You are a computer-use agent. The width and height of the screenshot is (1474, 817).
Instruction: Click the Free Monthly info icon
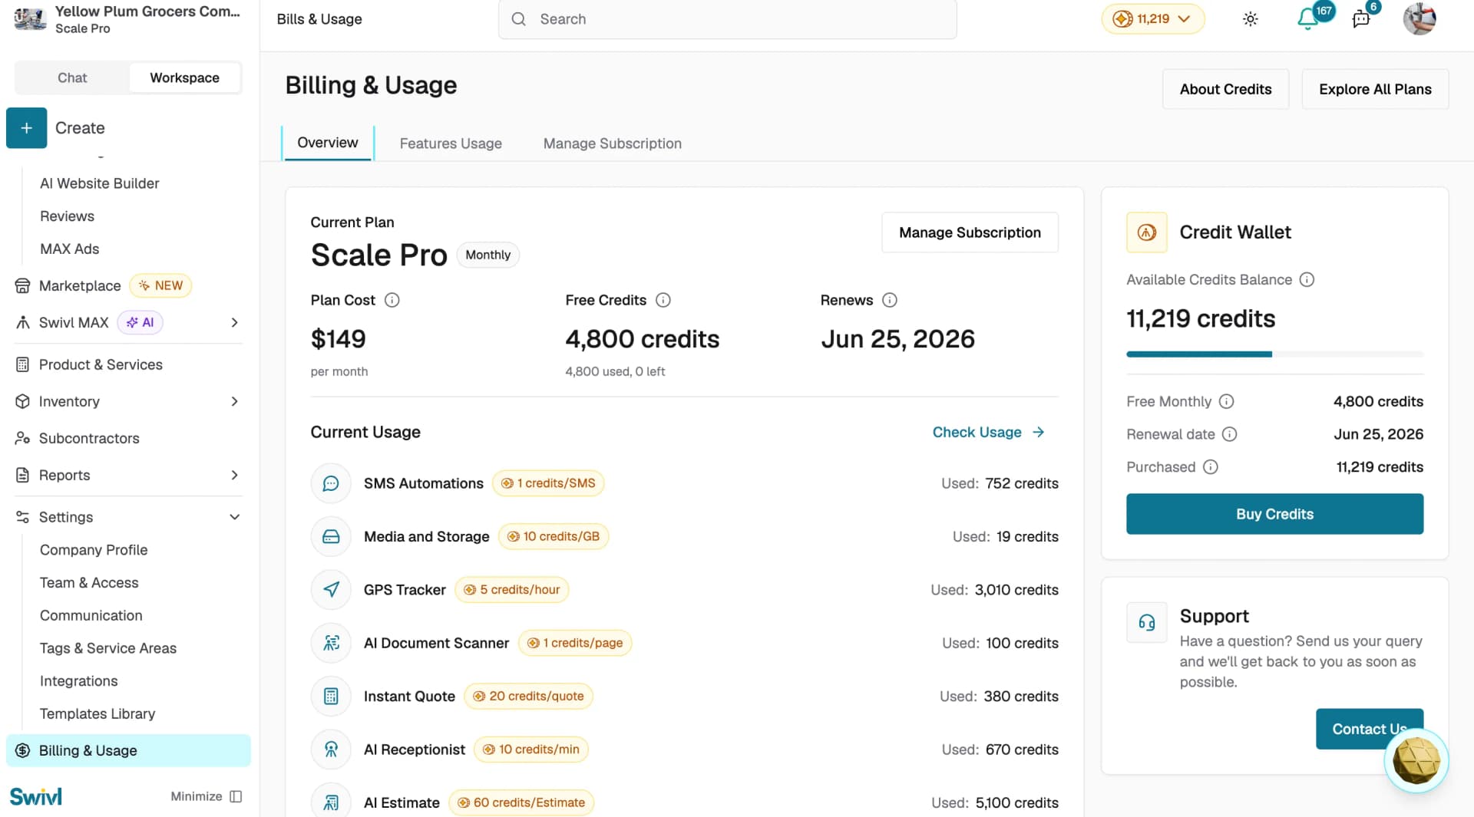click(x=1226, y=401)
